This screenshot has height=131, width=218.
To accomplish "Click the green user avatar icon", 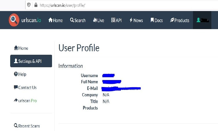I will [199, 20].
